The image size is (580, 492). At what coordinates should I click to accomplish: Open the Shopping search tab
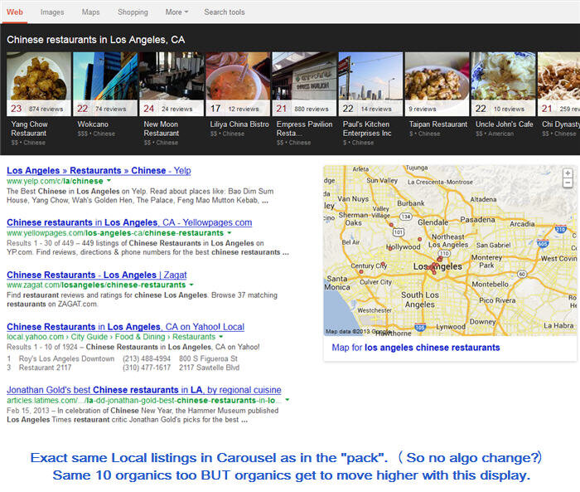coord(133,12)
